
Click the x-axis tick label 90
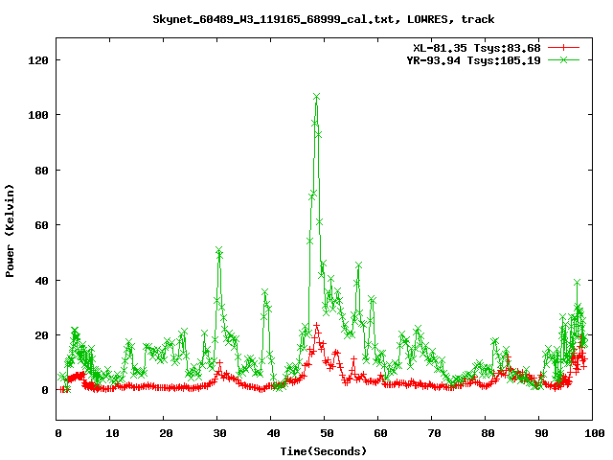[x=541, y=433]
